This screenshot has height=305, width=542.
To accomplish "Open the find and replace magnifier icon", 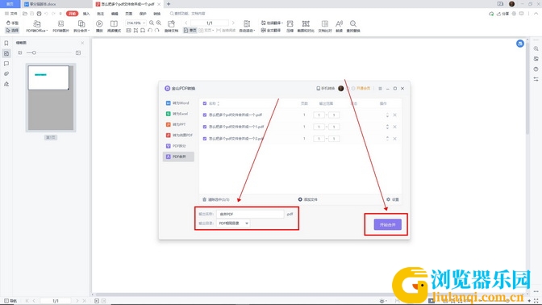I will (353, 26).
